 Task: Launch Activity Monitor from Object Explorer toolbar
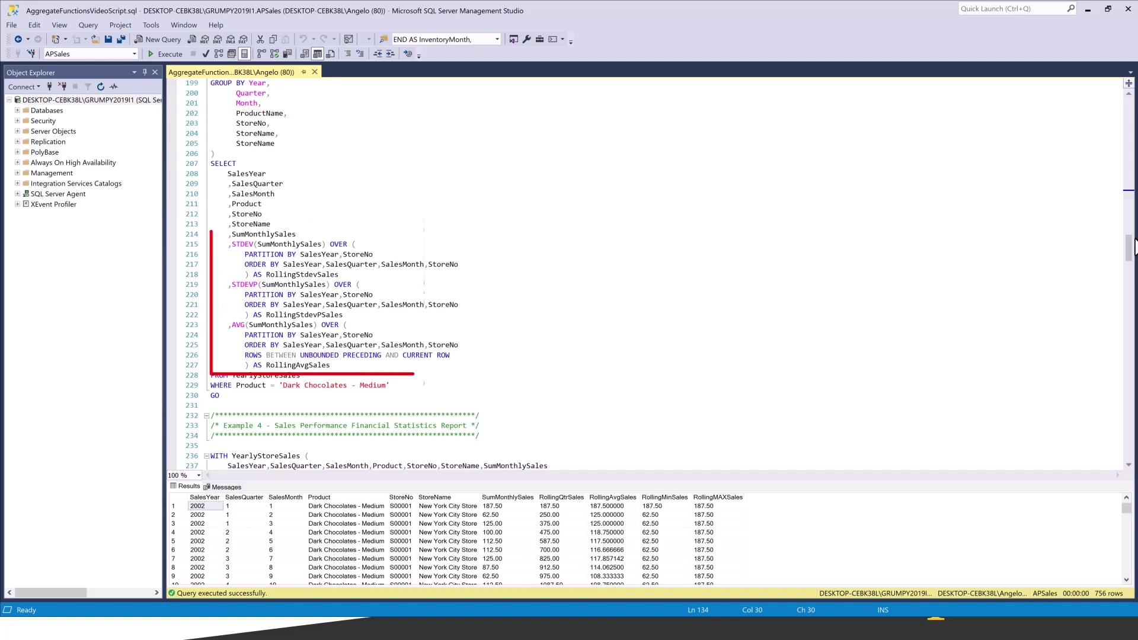[114, 87]
